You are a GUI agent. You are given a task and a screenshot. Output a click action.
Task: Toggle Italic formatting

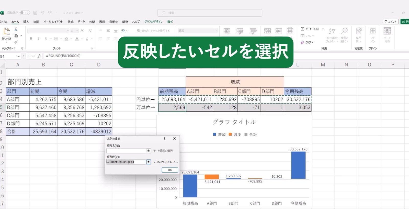[x=38, y=39]
